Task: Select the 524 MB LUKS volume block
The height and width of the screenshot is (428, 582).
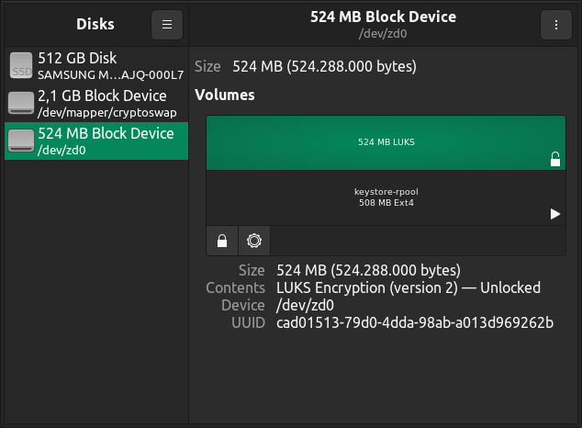Action: pos(386,143)
